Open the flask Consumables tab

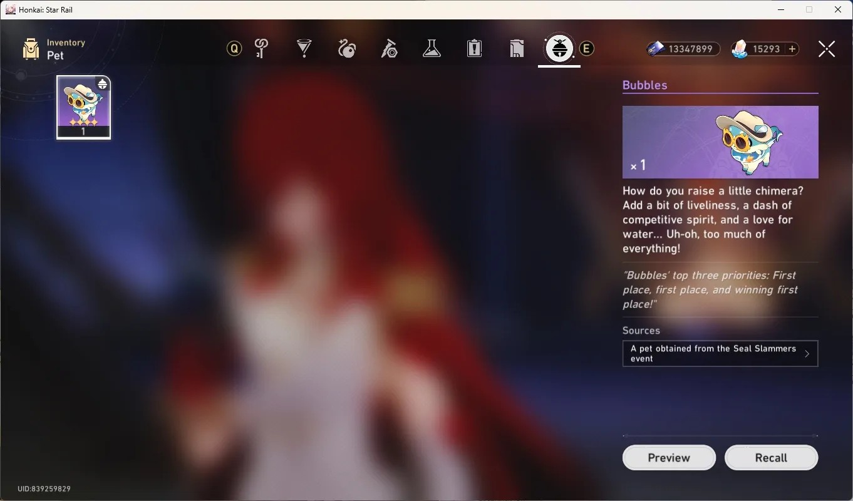(432, 48)
